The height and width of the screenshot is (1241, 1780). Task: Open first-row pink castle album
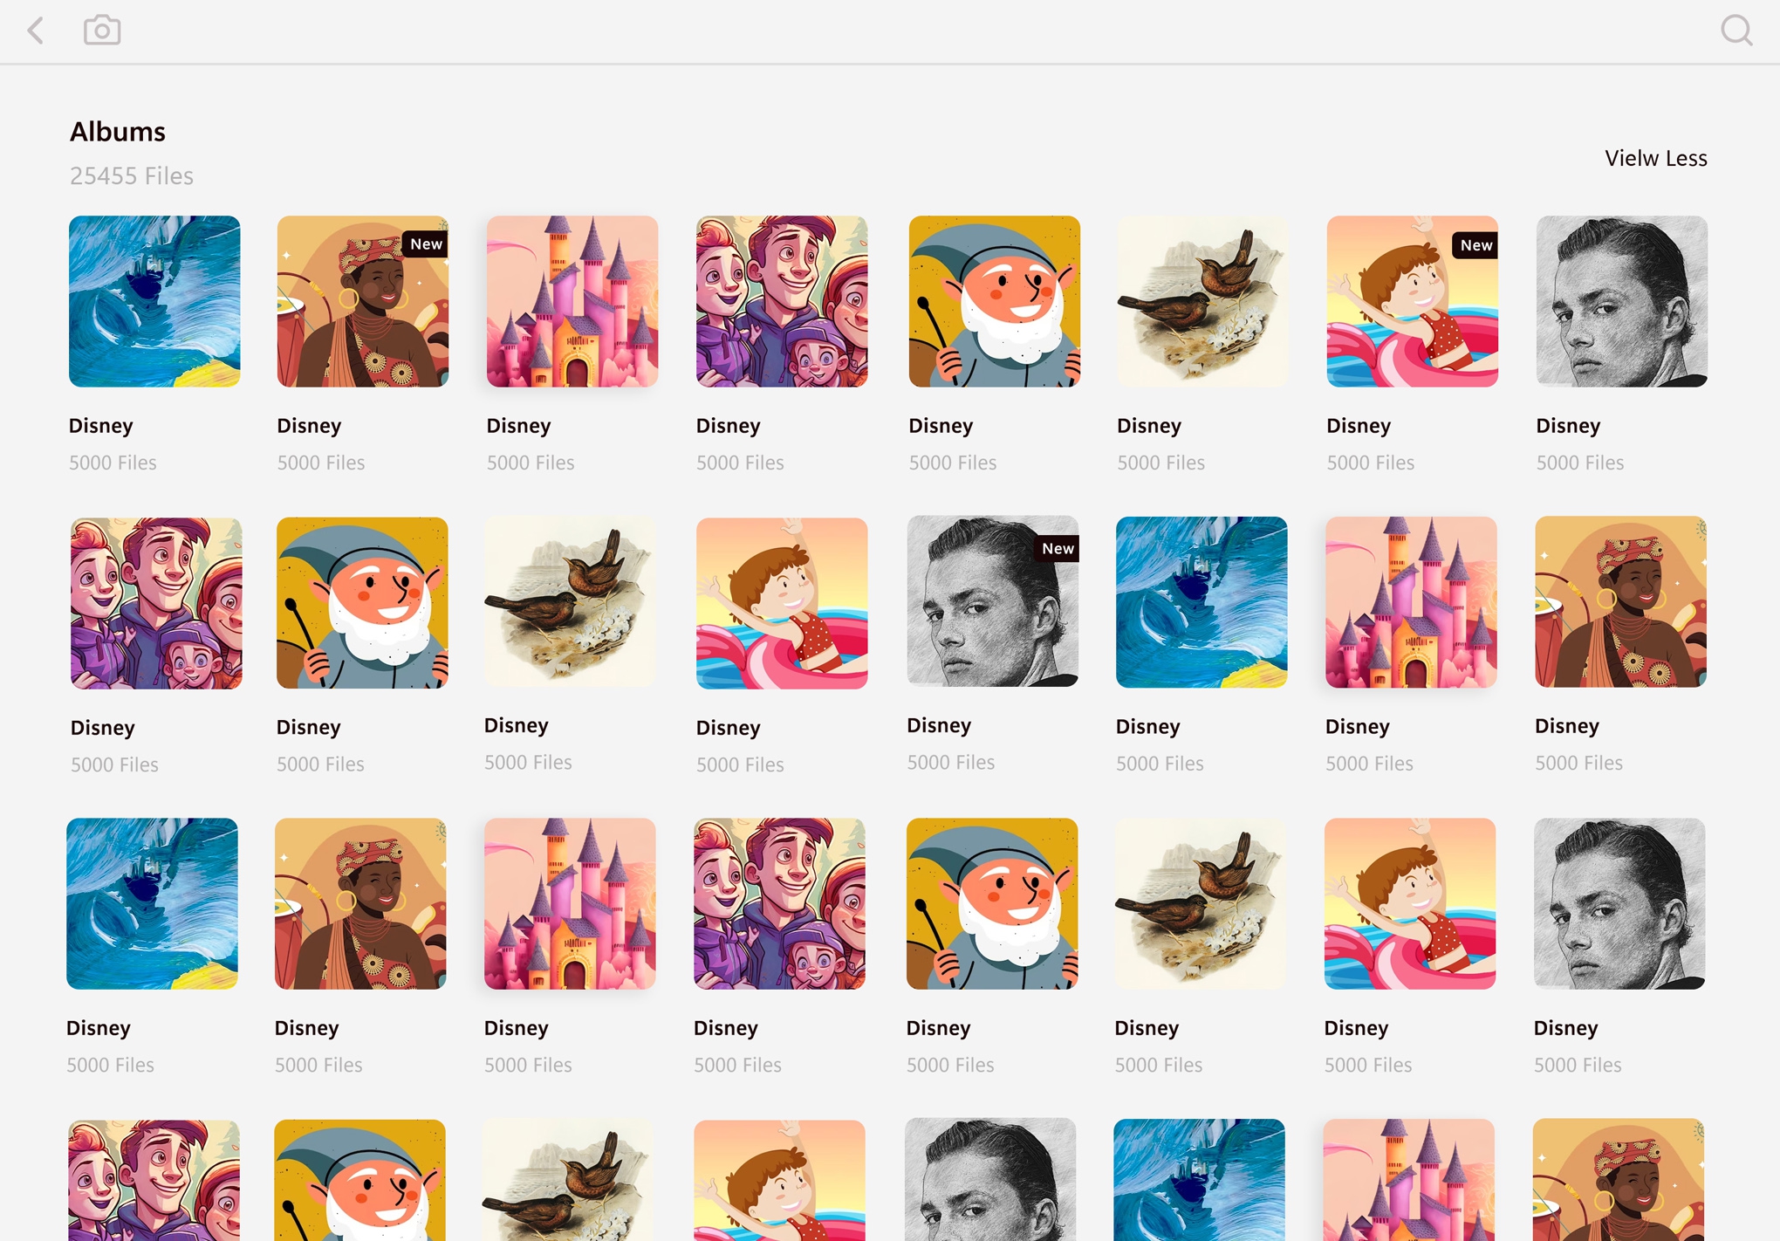pos(572,301)
